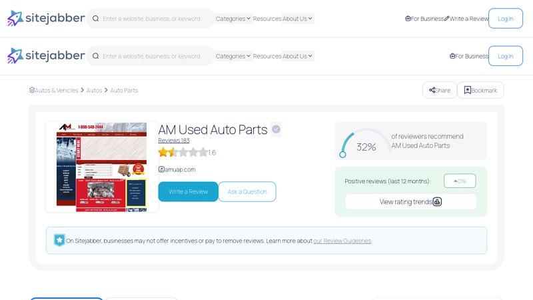533x300 pixels.
Task: Expand About Us dropdown in second header
Action: (298, 56)
